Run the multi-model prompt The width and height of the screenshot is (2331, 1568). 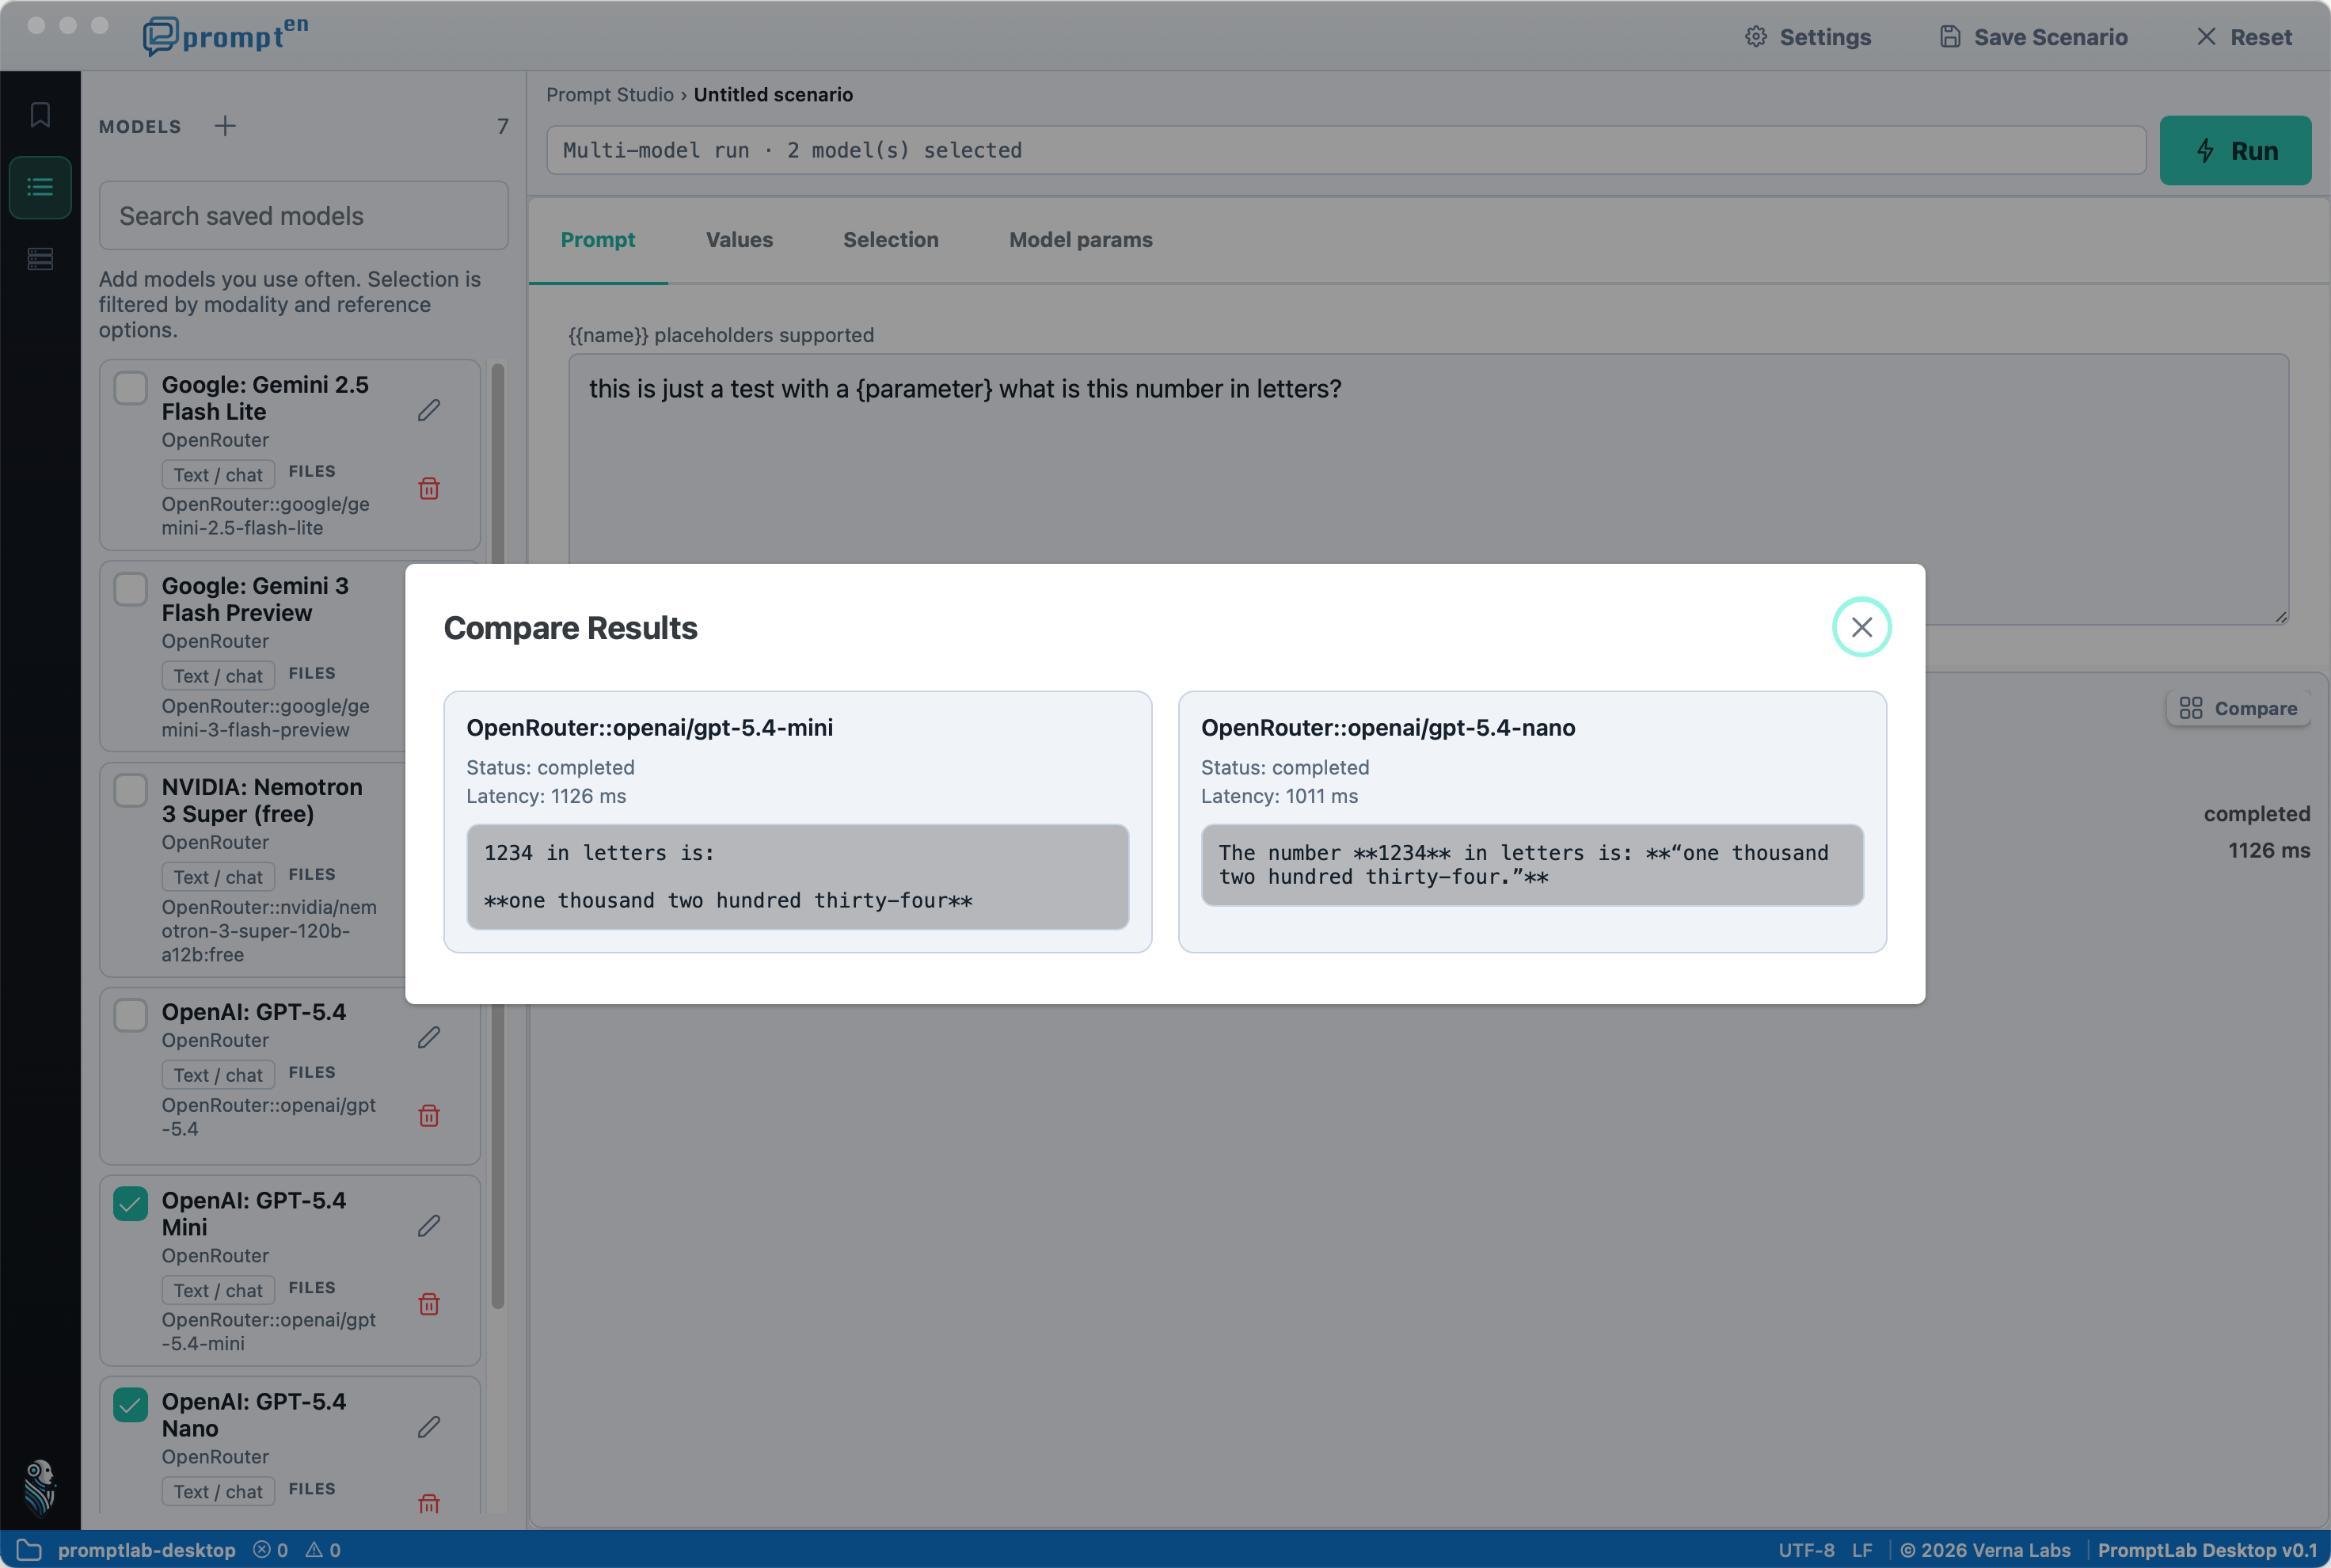(x=2235, y=151)
